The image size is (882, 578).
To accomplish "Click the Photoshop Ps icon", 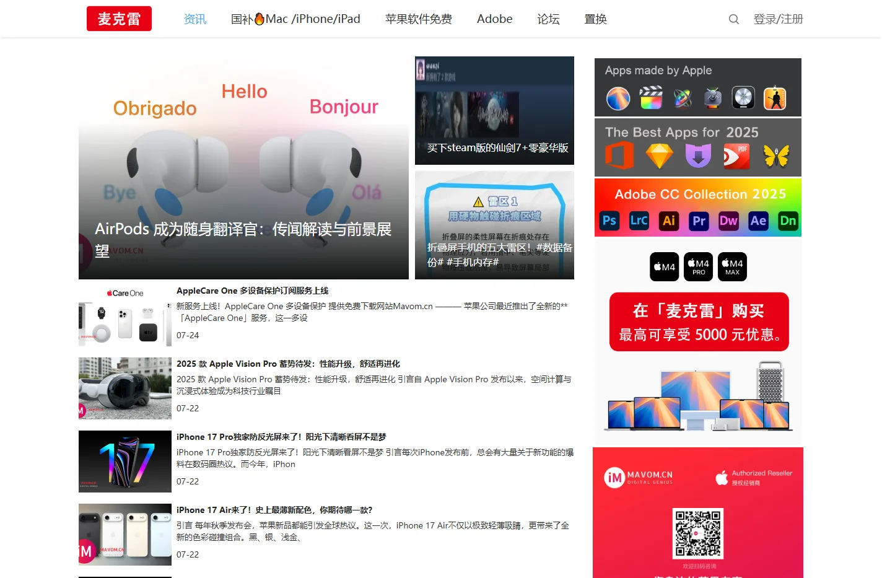I will (x=609, y=221).
